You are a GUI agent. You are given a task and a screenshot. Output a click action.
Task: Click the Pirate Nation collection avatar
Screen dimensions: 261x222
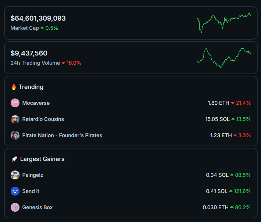click(15, 135)
